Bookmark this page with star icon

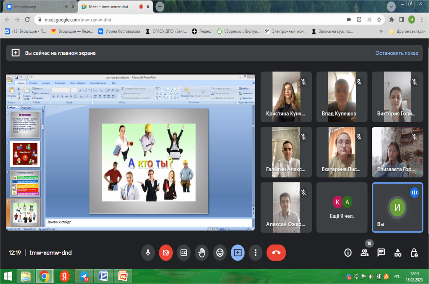(379, 20)
